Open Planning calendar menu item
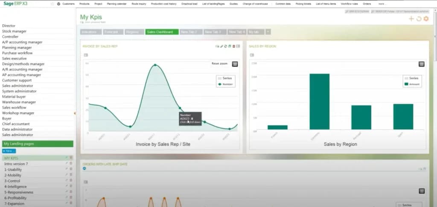437x207 pixels. (x=117, y=4)
